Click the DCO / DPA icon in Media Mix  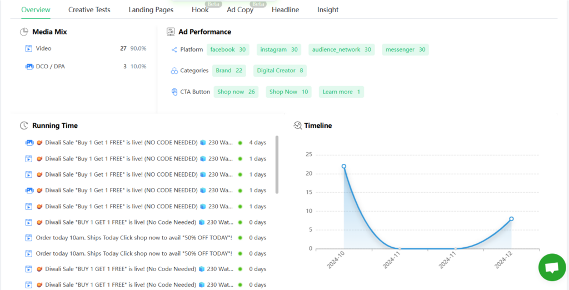[29, 67]
